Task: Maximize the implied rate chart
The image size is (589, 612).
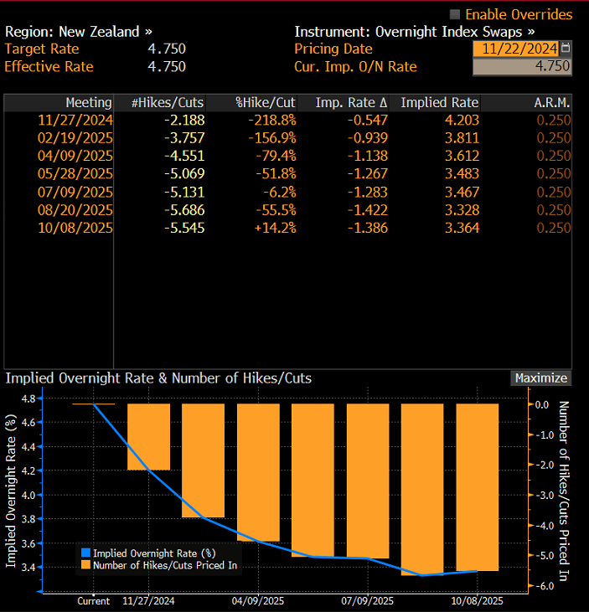Action: [x=541, y=378]
